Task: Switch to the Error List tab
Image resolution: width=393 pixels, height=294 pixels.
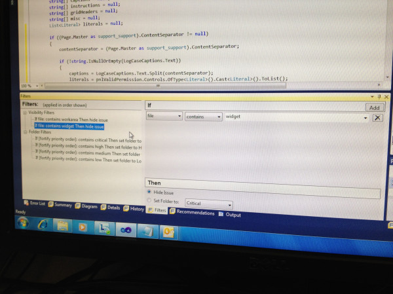Action: click(x=35, y=203)
